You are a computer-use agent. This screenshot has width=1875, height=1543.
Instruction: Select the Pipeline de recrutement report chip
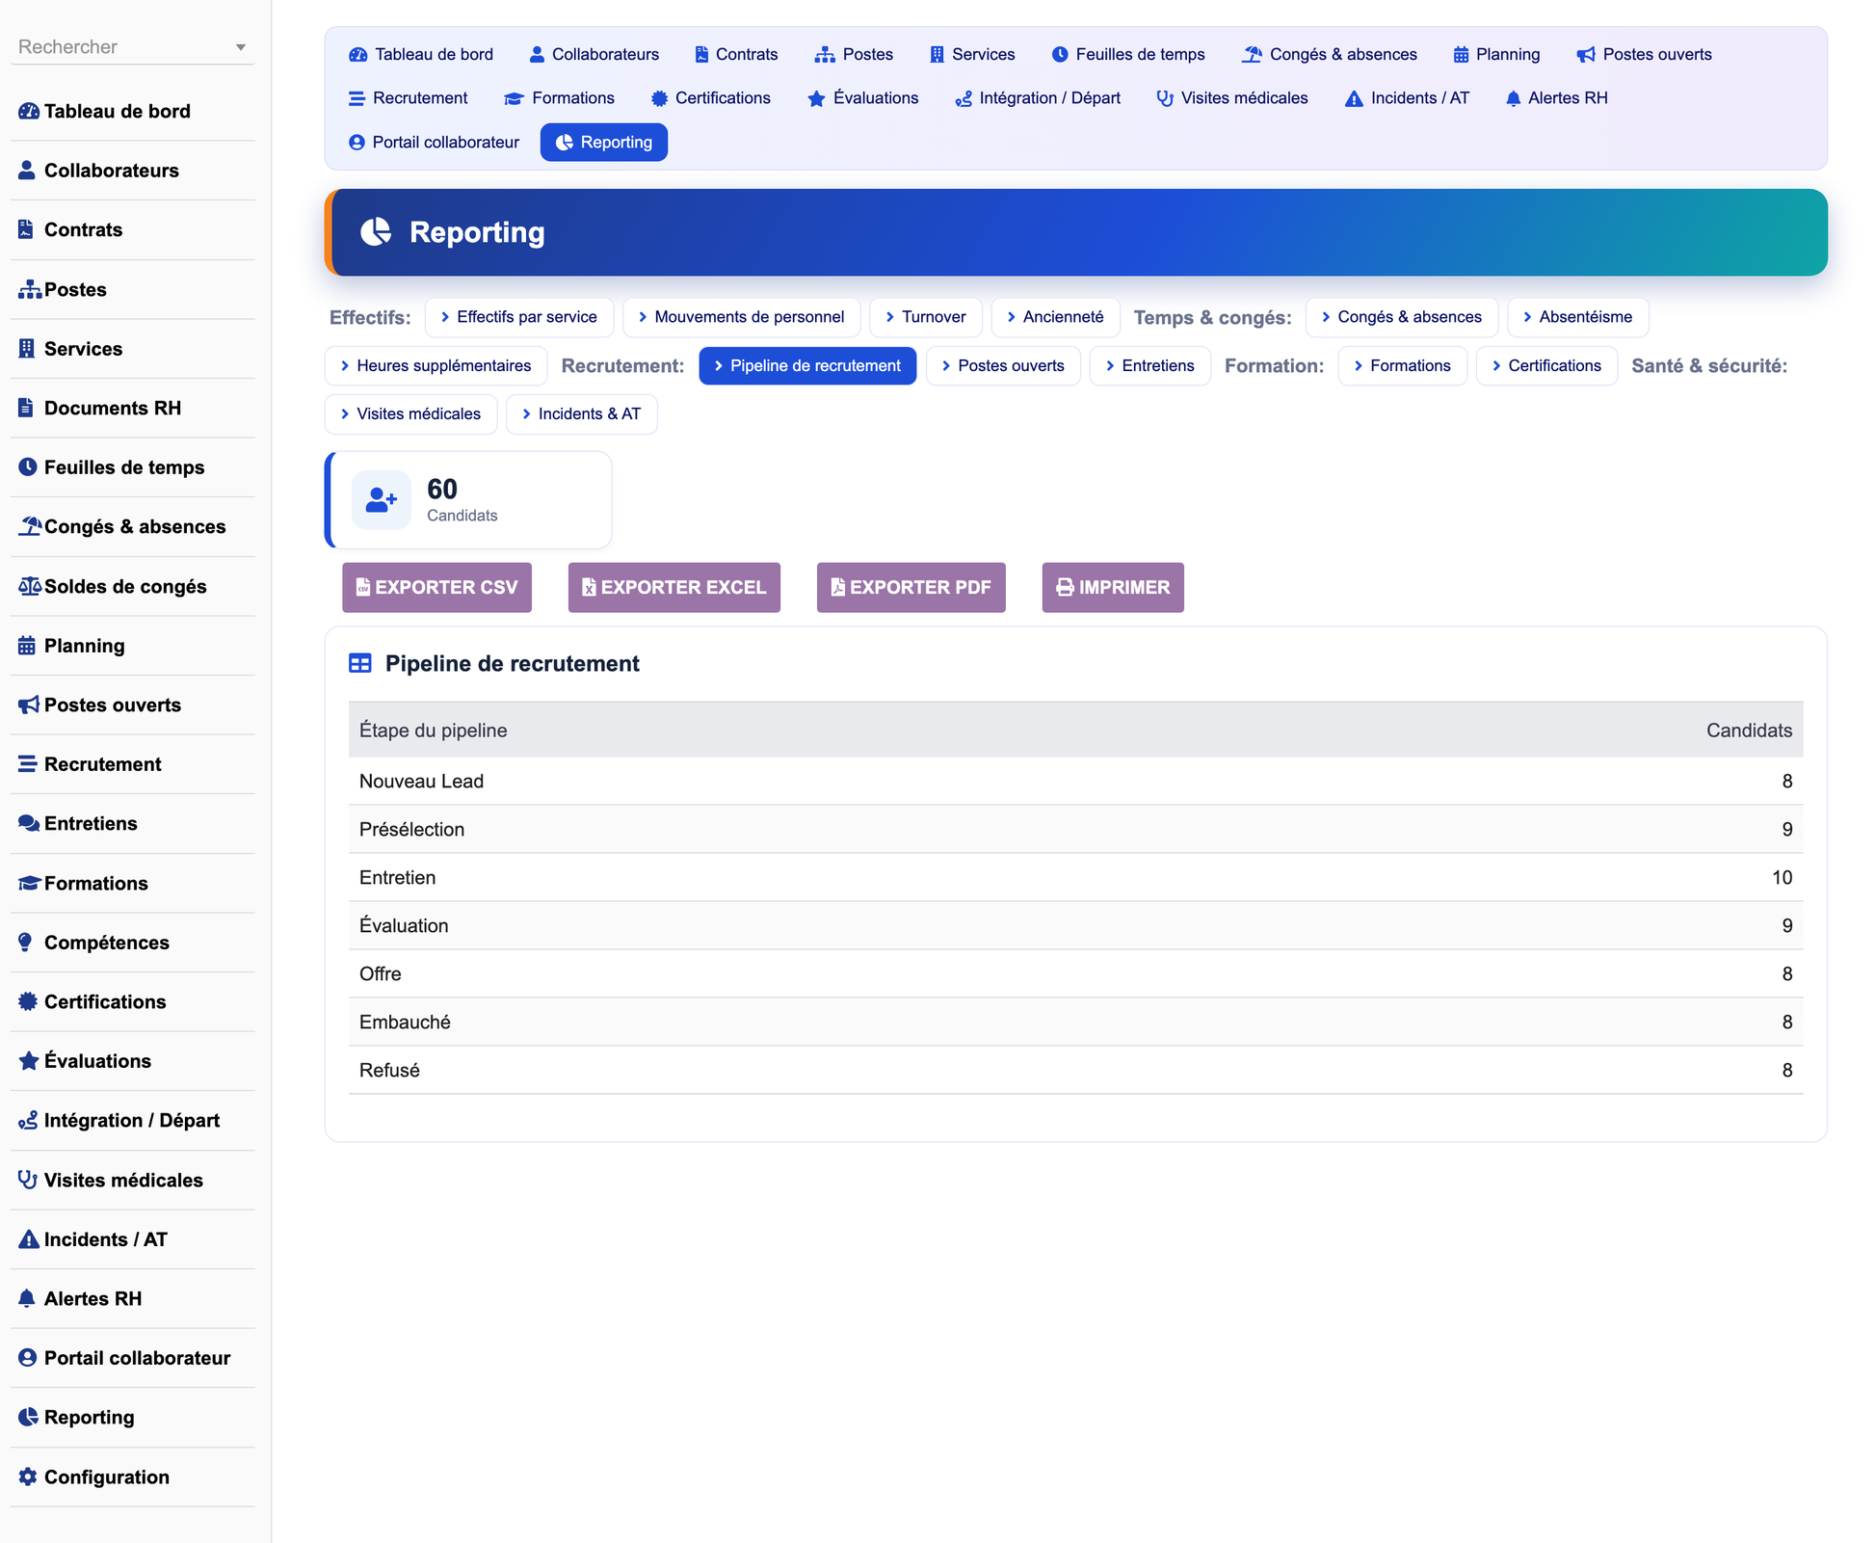click(807, 366)
